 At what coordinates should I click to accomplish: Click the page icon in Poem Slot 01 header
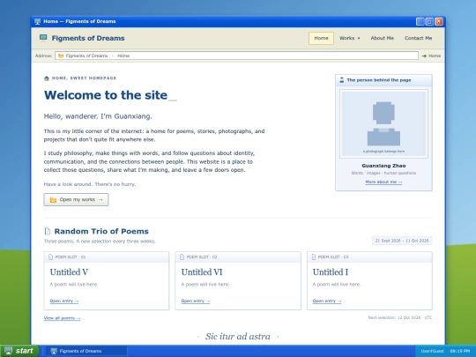[x=51, y=257]
